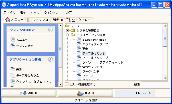The height and width of the screenshot is (104, 172).
Task: Click the left panel scrollbar thumb
Action: 60,48
